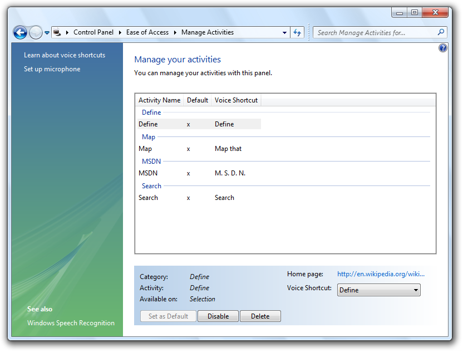Open the Wikipedia home page link

[381, 274]
